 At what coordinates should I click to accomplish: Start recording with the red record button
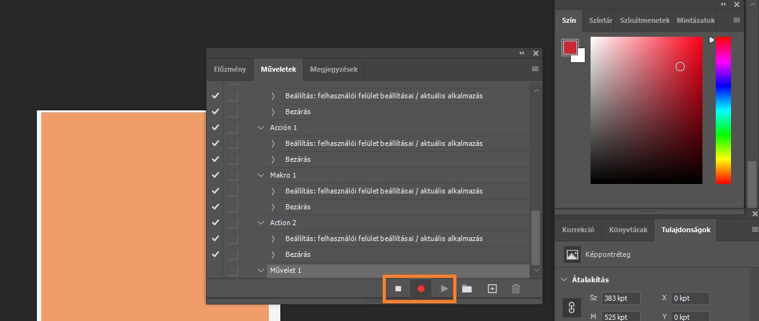tap(421, 289)
